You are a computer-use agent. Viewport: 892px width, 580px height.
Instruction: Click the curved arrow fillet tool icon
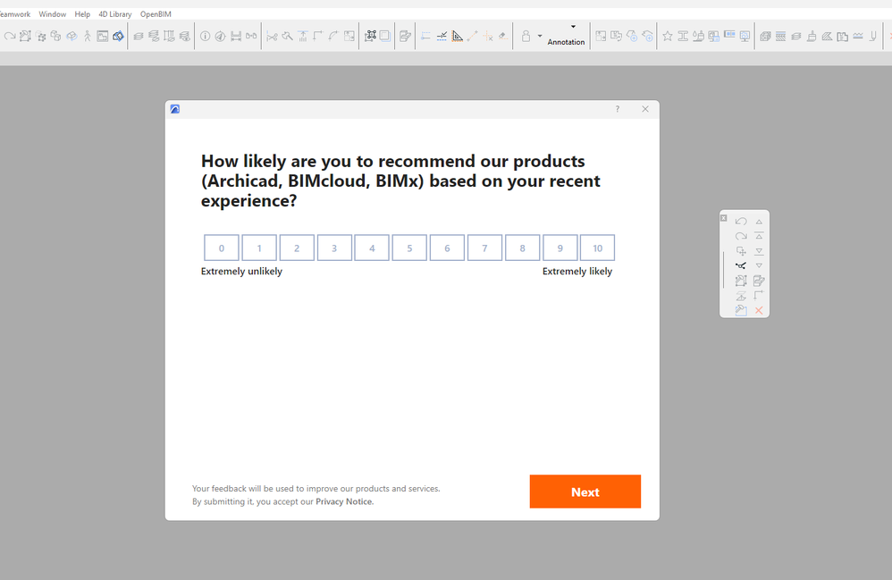pos(333,37)
